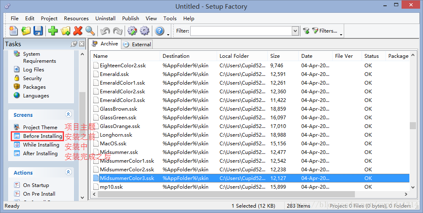Open the View menu
The width and height of the screenshot is (423, 213).
tap(151, 18)
